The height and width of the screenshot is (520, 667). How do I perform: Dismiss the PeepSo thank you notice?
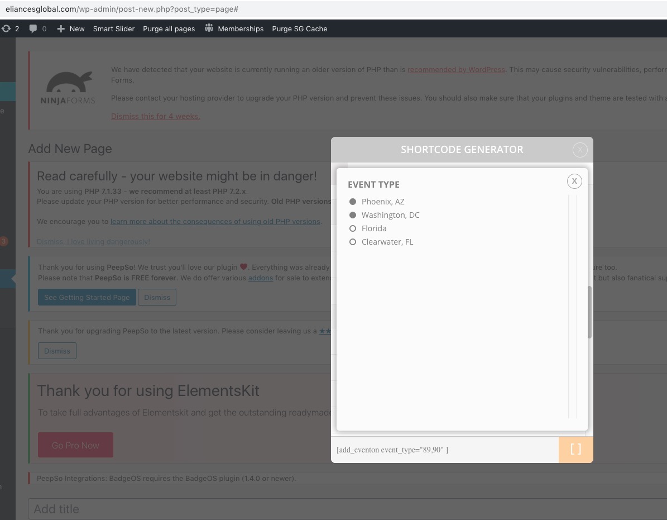[x=157, y=297]
